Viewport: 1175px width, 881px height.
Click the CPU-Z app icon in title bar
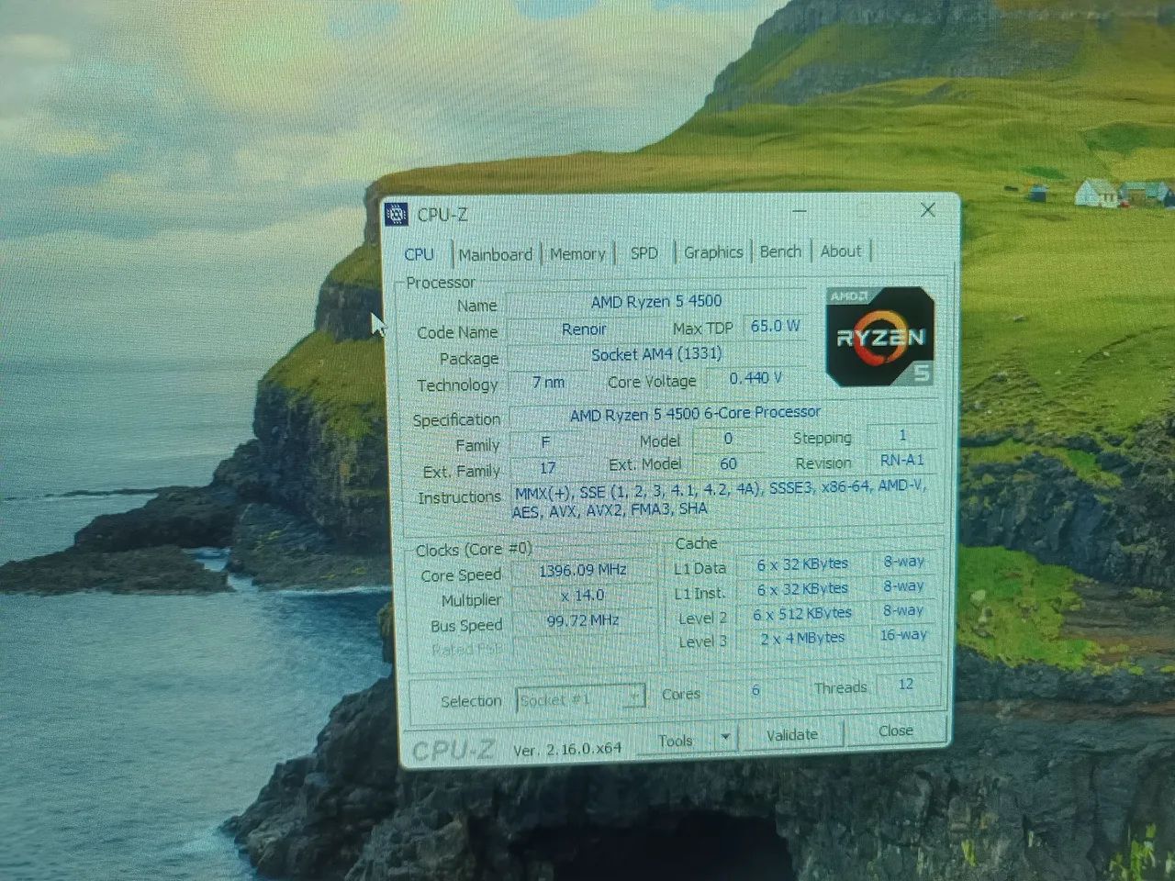[x=397, y=215]
